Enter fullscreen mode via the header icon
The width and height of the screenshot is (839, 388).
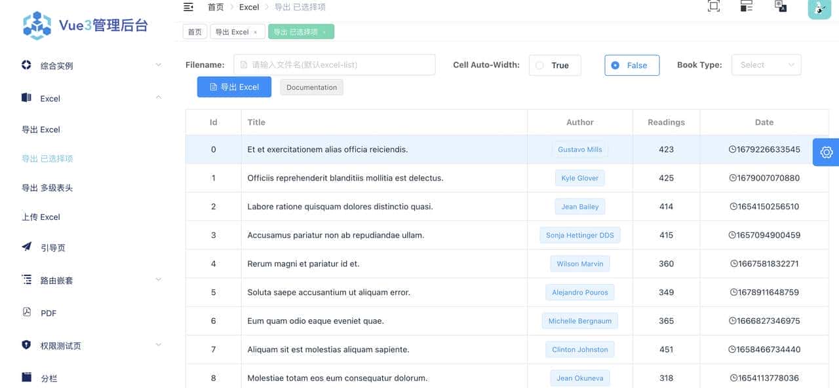click(714, 6)
